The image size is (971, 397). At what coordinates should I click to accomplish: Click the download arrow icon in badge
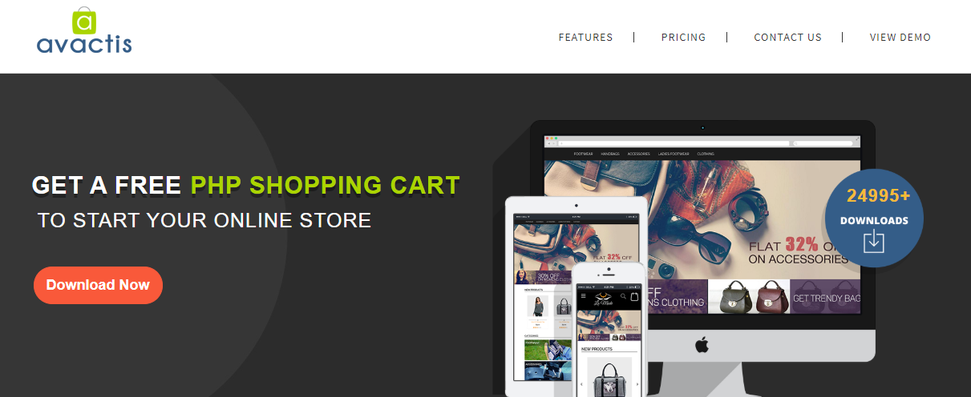tap(874, 242)
